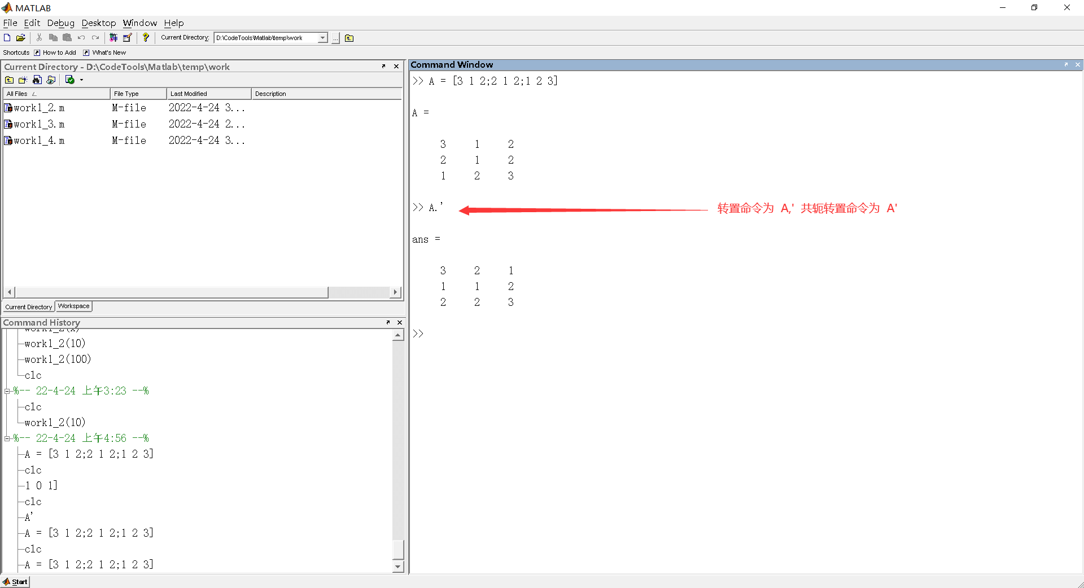
Task: Close the Command History panel
Action: click(400, 322)
